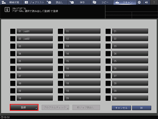Select program slot 13
This screenshot has width=158, height=119.
click(x=83, y=46)
